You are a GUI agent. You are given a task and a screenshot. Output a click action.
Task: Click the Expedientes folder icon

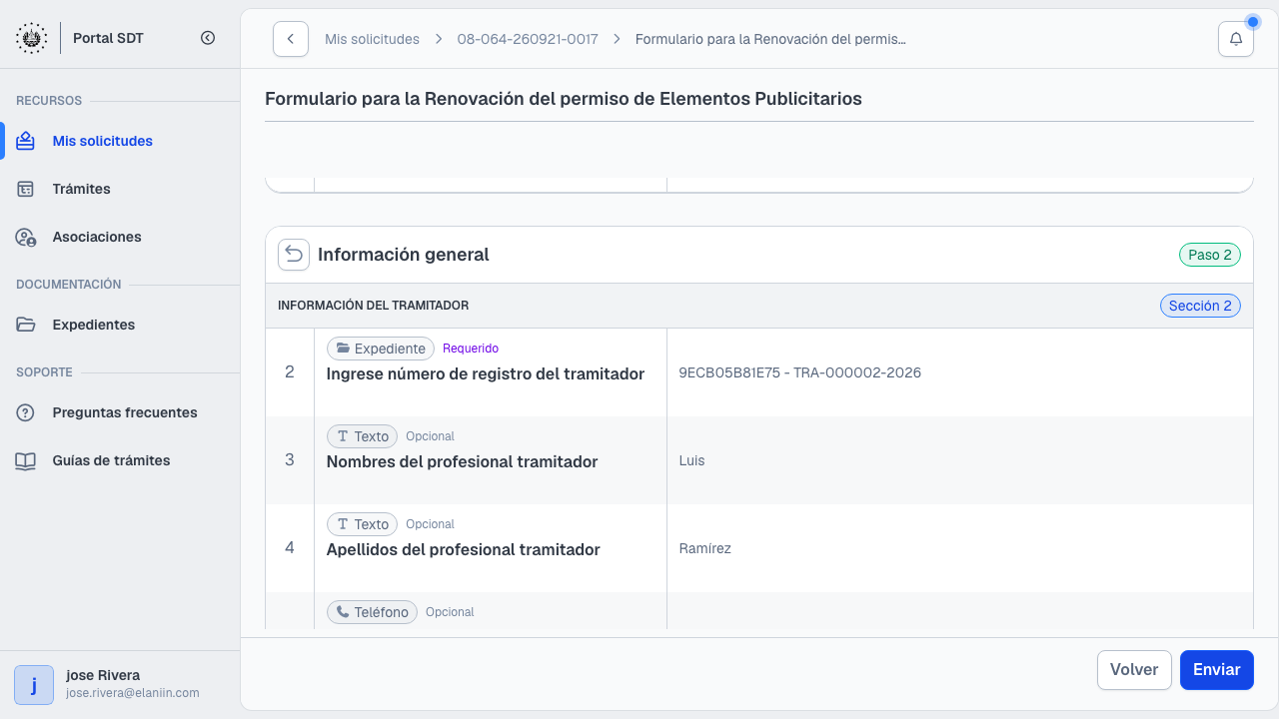(x=26, y=325)
